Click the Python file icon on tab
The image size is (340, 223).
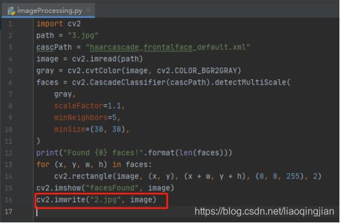11,10
